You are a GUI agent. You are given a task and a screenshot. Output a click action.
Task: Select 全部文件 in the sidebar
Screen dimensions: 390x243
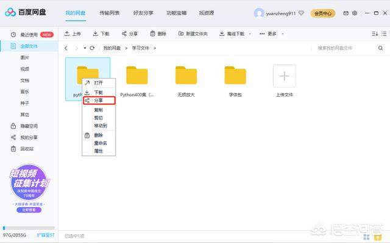tap(29, 46)
